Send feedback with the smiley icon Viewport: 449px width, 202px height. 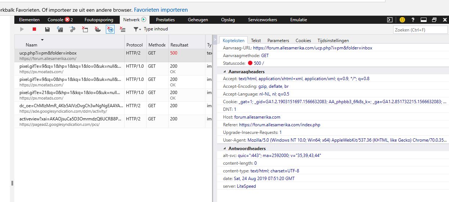point(402,20)
